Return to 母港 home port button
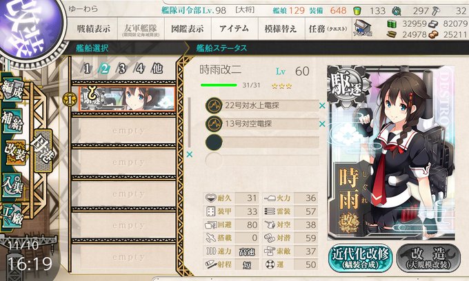The height and width of the screenshot is (281, 469). pos(43,150)
